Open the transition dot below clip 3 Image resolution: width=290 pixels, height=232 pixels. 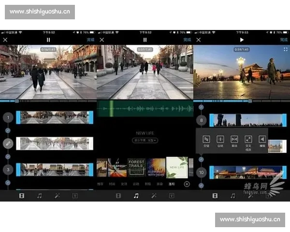(x=8, y=183)
